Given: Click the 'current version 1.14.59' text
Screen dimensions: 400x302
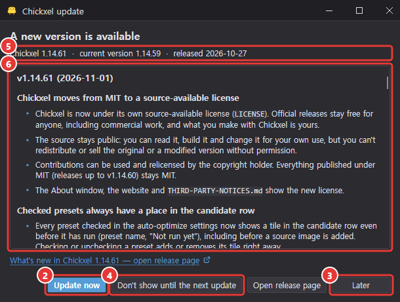Looking at the screenshot, I should tap(120, 54).
